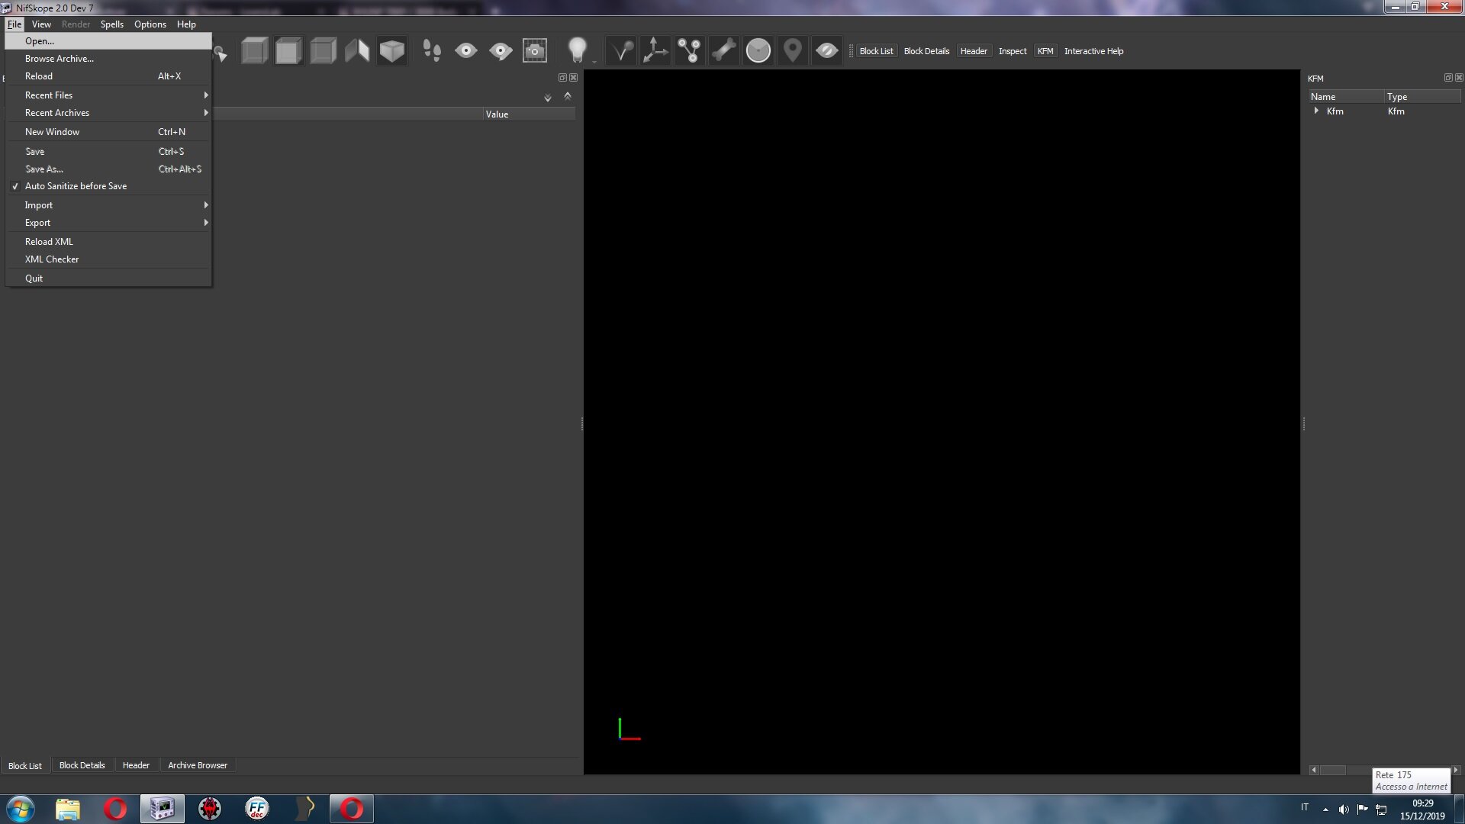This screenshot has height=824, width=1465.
Task: Choose Quit from the File menu
Action: (x=108, y=278)
